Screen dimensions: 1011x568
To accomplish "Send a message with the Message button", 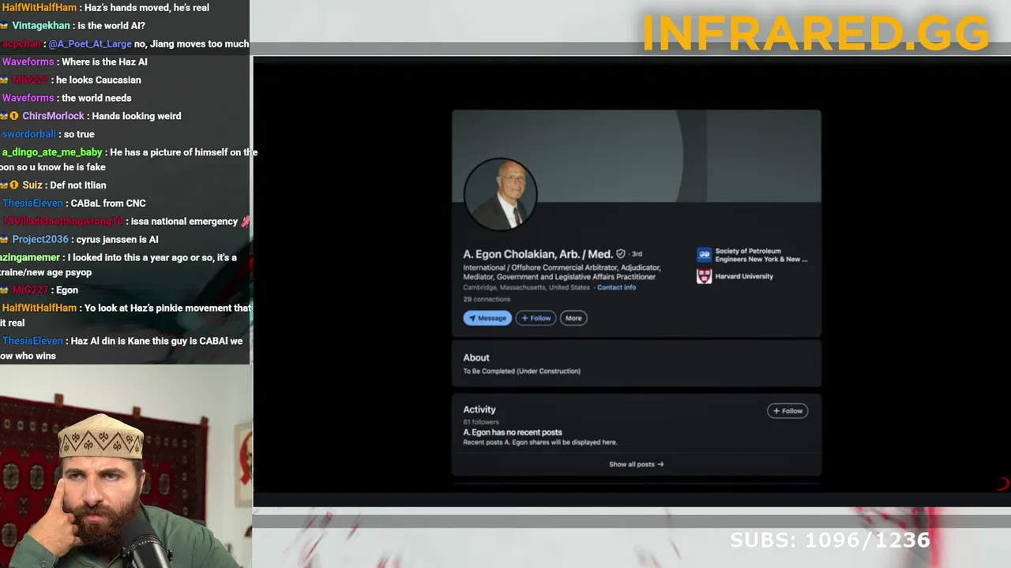I will tap(487, 318).
